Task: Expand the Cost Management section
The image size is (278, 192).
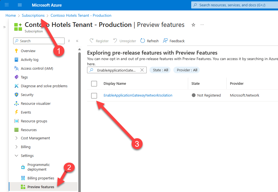Action: [x=16, y=138]
